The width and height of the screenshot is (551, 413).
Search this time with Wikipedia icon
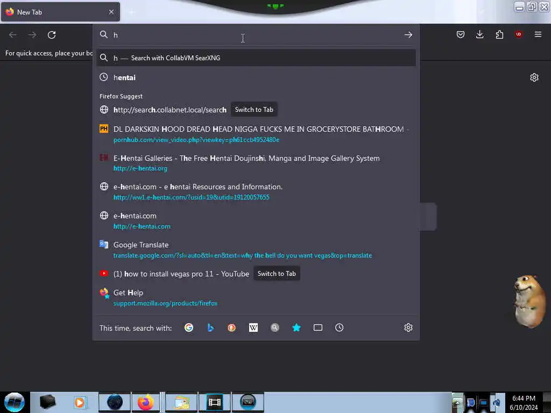click(x=253, y=327)
